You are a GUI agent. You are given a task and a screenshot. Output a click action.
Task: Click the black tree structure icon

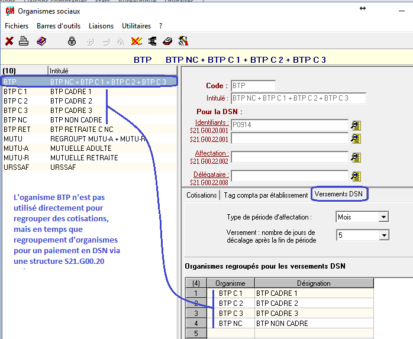click(x=152, y=41)
